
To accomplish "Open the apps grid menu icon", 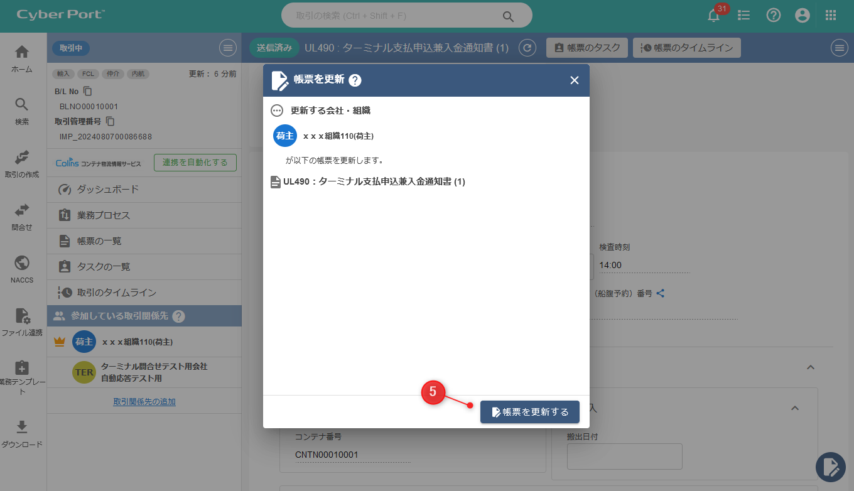I will (x=831, y=16).
